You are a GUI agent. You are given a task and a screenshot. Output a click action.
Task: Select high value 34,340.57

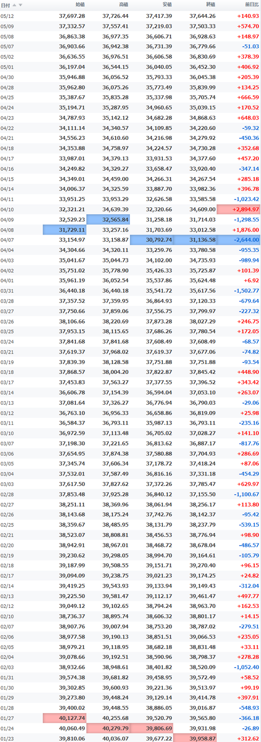tap(115, 128)
